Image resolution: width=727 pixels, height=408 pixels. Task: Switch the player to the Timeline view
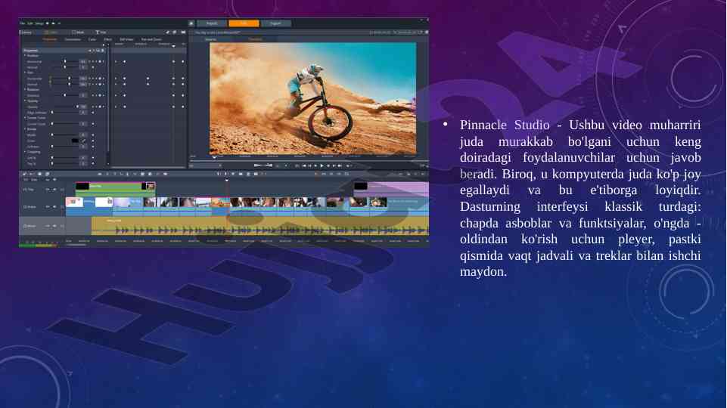[x=256, y=39]
